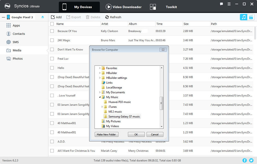
Task: Click Cancel in the browse dialog
Action: (155, 134)
